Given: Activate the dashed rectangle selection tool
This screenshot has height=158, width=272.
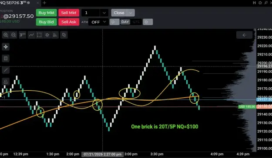Looking at the screenshot, I should click(39, 35).
